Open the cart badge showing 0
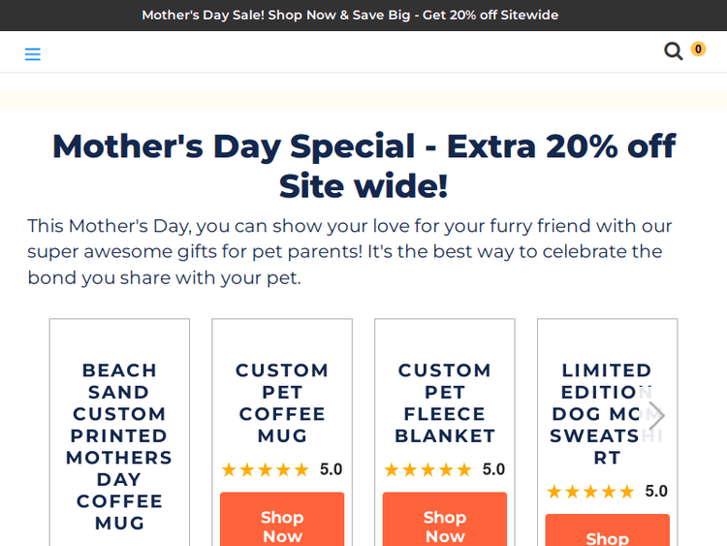Image resolution: width=727 pixels, height=546 pixels. pyautogui.click(x=698, y=49)
